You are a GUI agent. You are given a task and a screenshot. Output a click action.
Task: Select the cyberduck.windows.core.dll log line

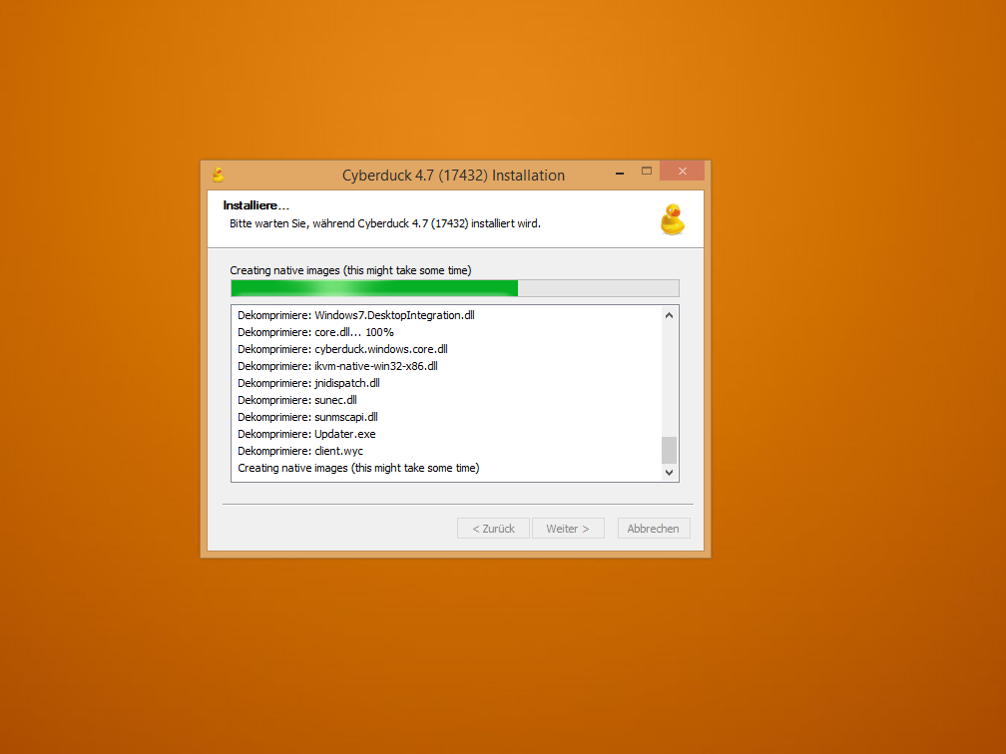(342, 349)
